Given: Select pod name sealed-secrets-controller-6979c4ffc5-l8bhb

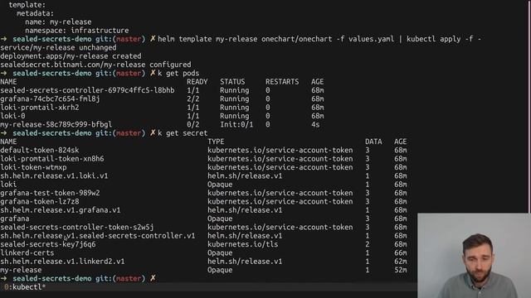Looking at the screenshot, I should pos(87,90).
